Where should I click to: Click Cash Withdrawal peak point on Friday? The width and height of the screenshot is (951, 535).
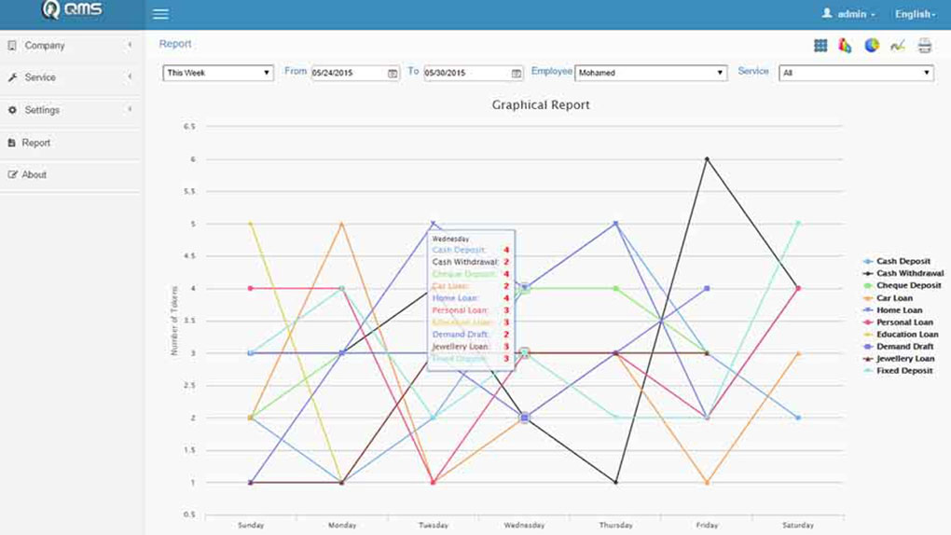(x=707, y=159)
